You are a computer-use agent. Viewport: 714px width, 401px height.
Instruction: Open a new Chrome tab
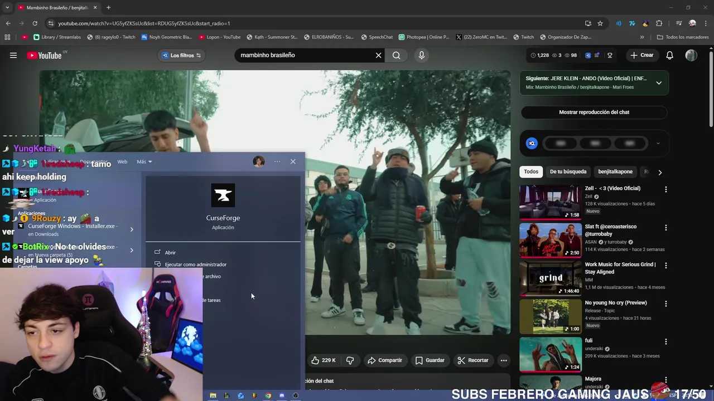[x=108, y=8]
